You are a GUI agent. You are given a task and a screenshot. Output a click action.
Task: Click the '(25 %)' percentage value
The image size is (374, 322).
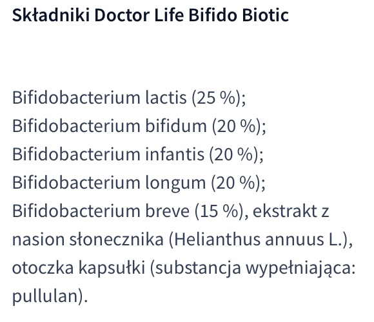[x=217, y=98]
